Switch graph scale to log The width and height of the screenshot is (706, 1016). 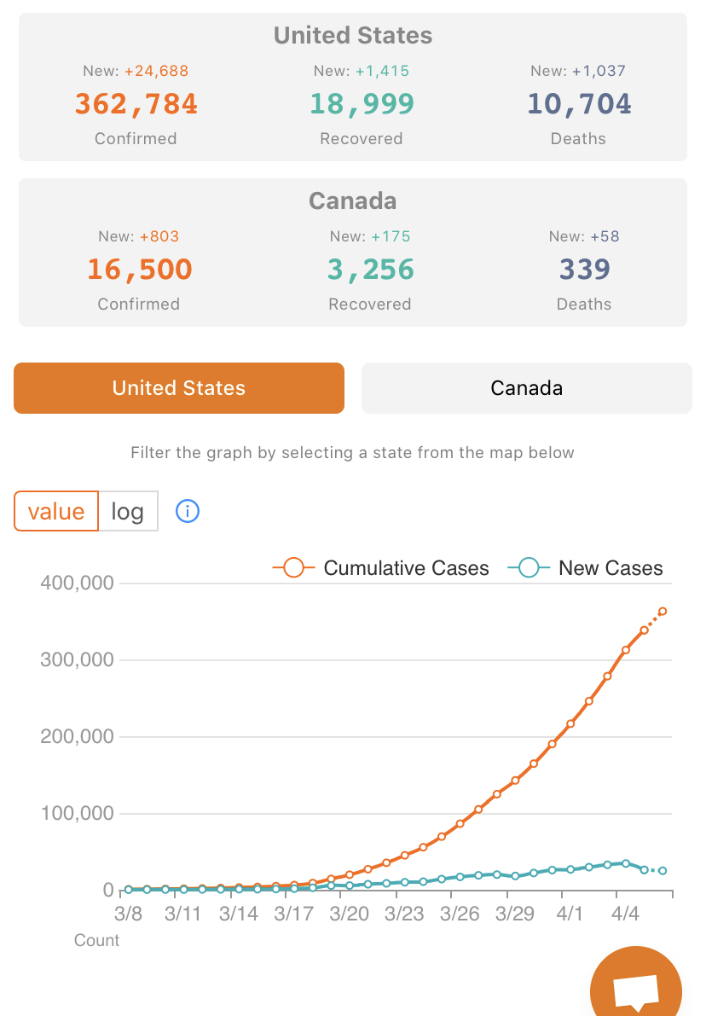(128, 511)
